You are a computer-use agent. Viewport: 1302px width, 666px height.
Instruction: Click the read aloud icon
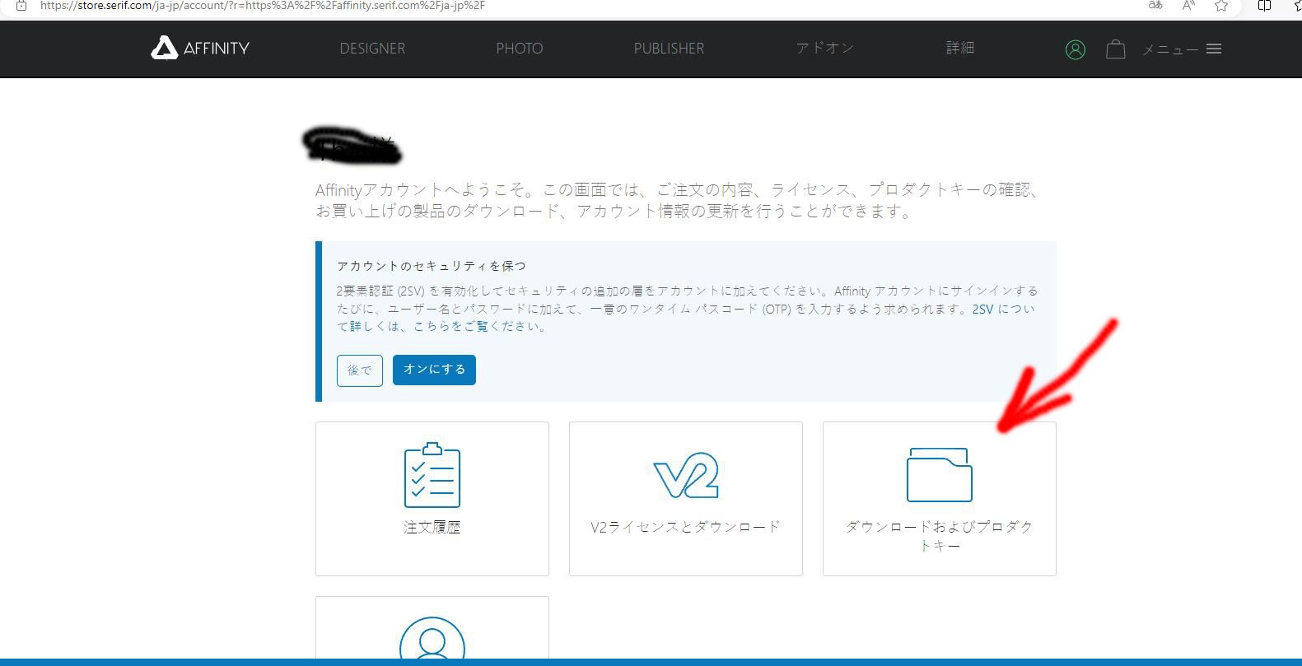tap(1188, 6)
